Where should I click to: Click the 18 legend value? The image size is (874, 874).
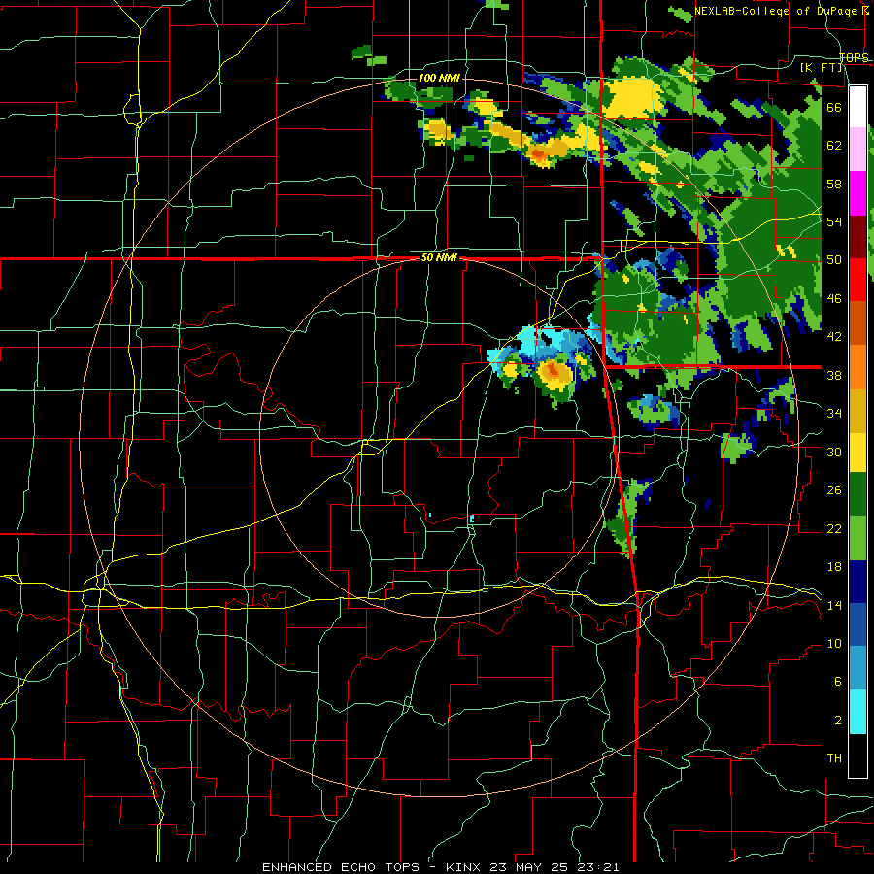tap(834, 567)
